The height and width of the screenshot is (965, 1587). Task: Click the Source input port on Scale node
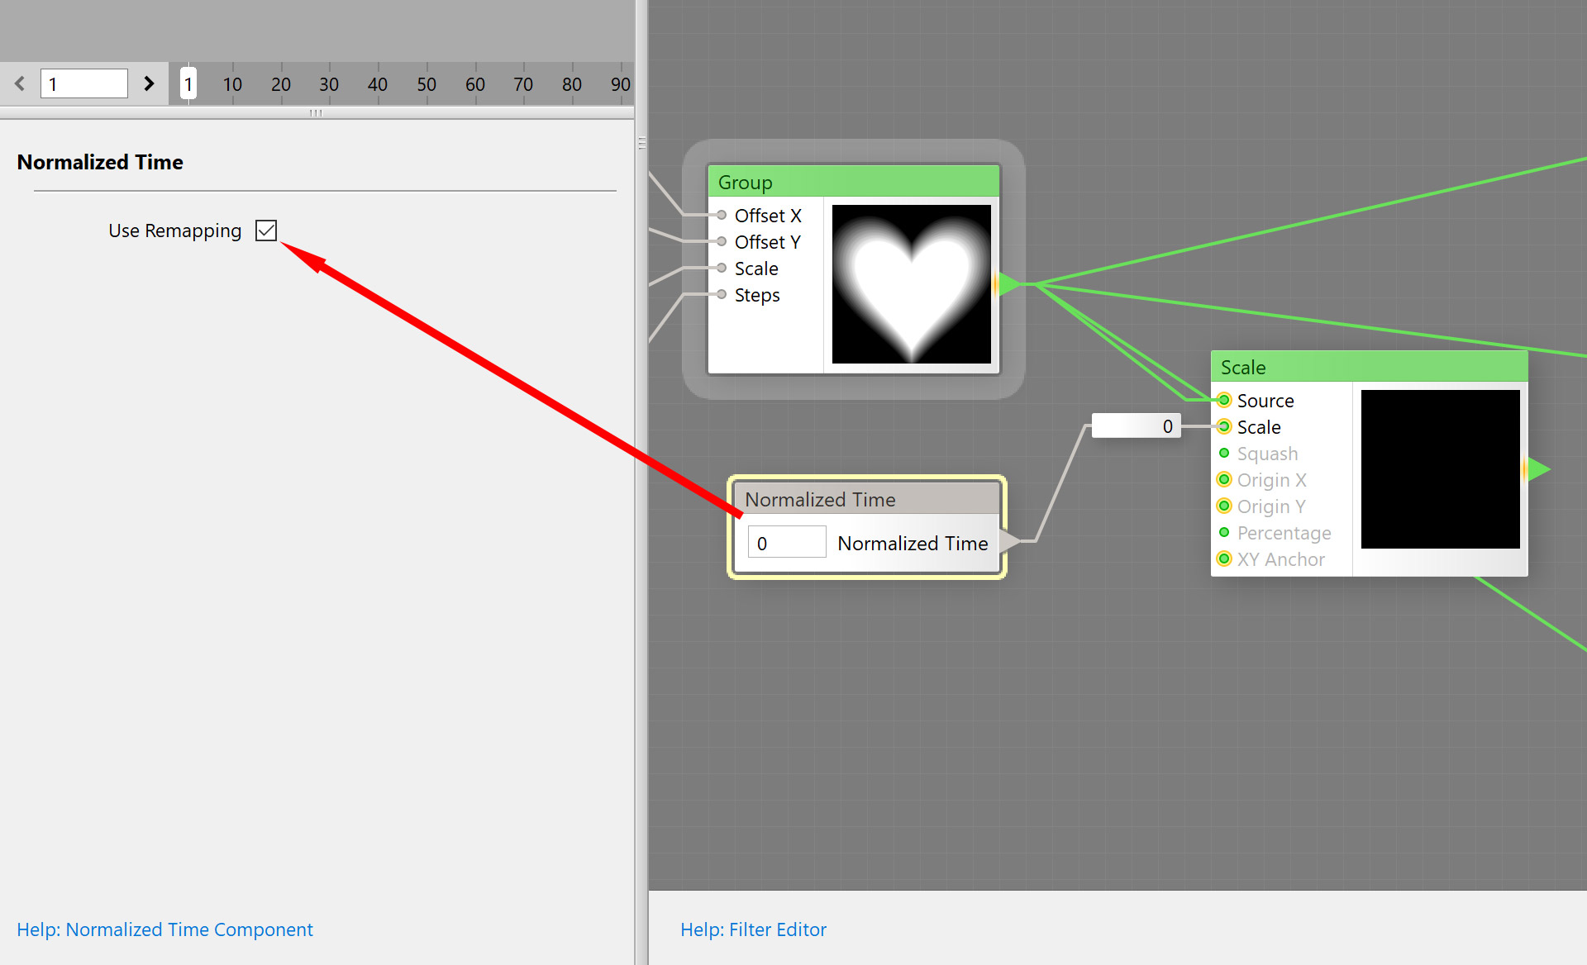(x=1224, y=401)
